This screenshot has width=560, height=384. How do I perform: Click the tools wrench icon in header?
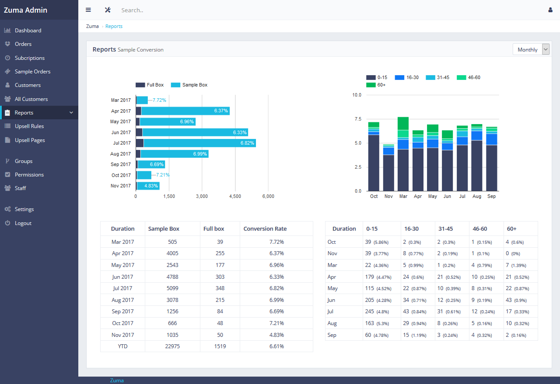coord(108,10)
